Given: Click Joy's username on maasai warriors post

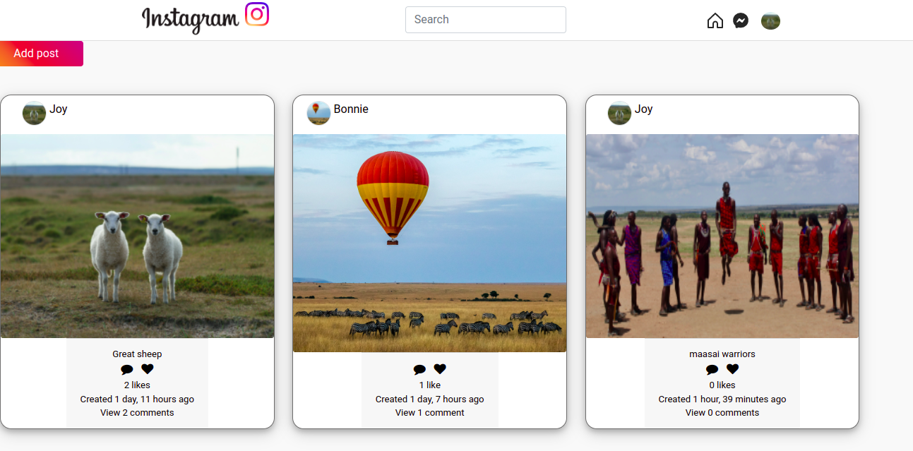Looking at the screenshot, I should click(644, 109).
